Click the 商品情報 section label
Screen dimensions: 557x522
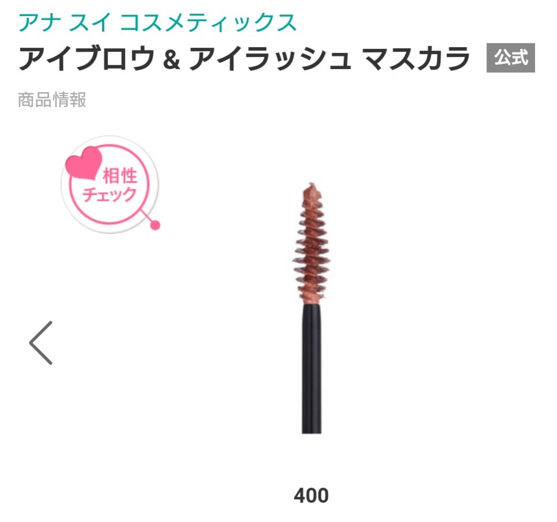pos(52,100)
